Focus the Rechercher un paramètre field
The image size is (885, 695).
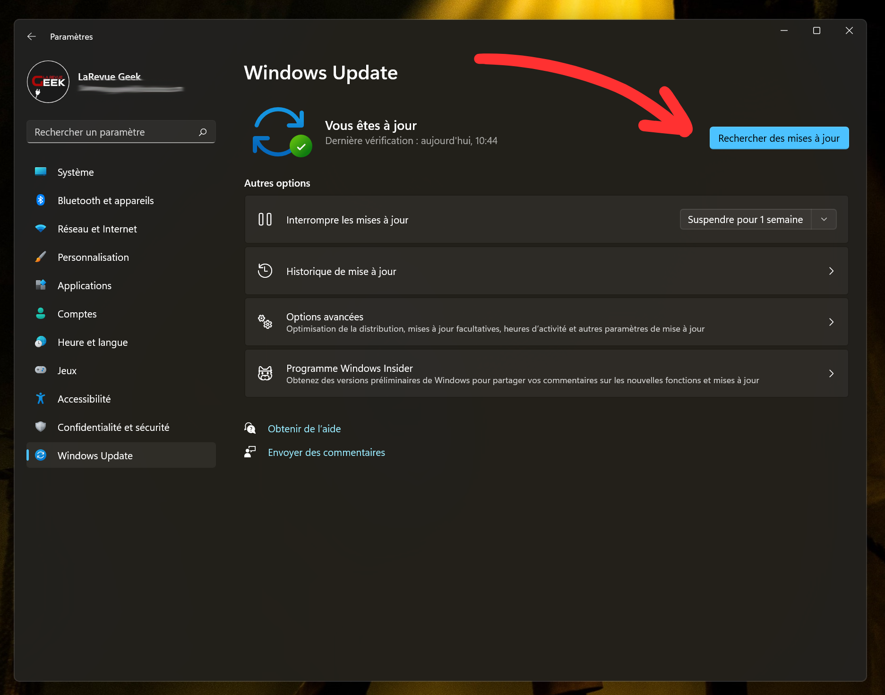[x=113, y=132]
